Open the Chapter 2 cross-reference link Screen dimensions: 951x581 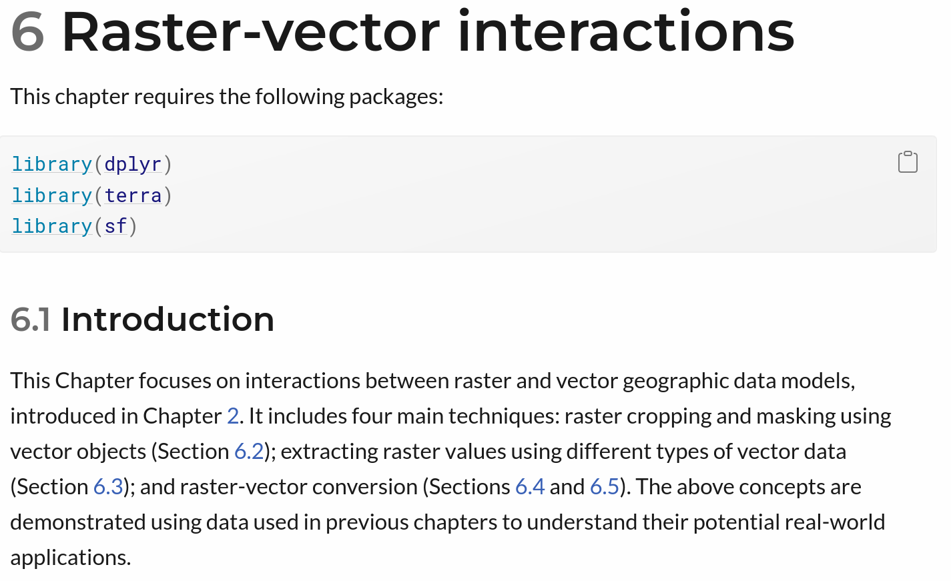(x=233, y=416)
